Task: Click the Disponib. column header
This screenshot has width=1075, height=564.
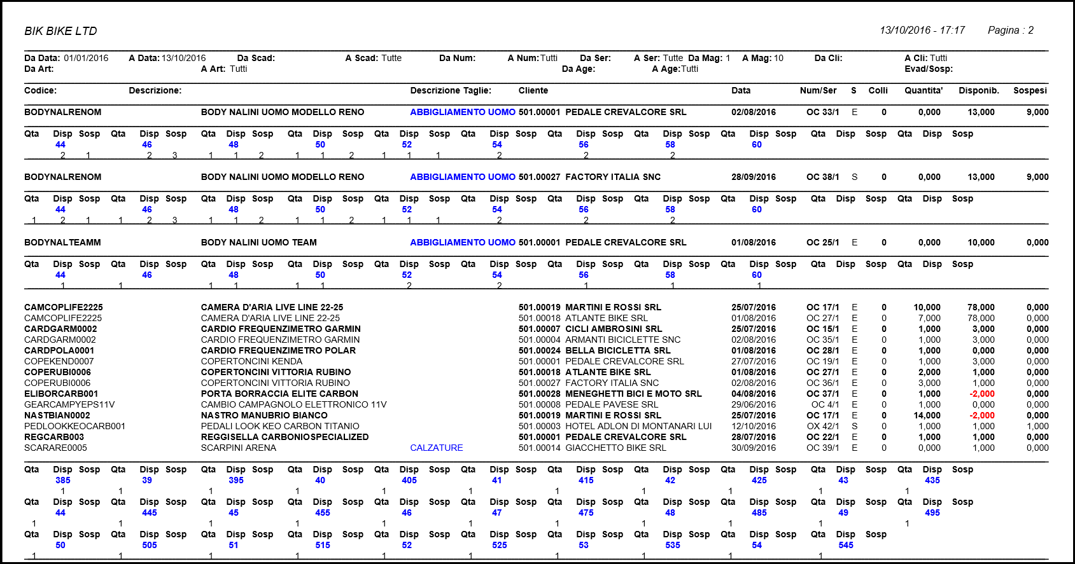Action: tap(978, 91)
